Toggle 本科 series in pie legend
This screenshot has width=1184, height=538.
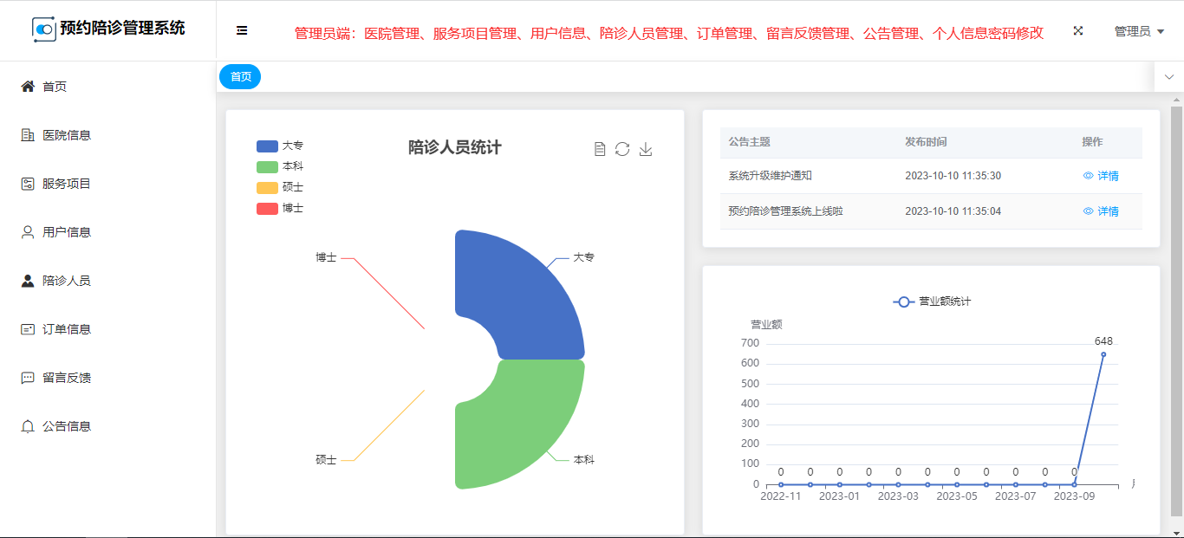(279, 166)
